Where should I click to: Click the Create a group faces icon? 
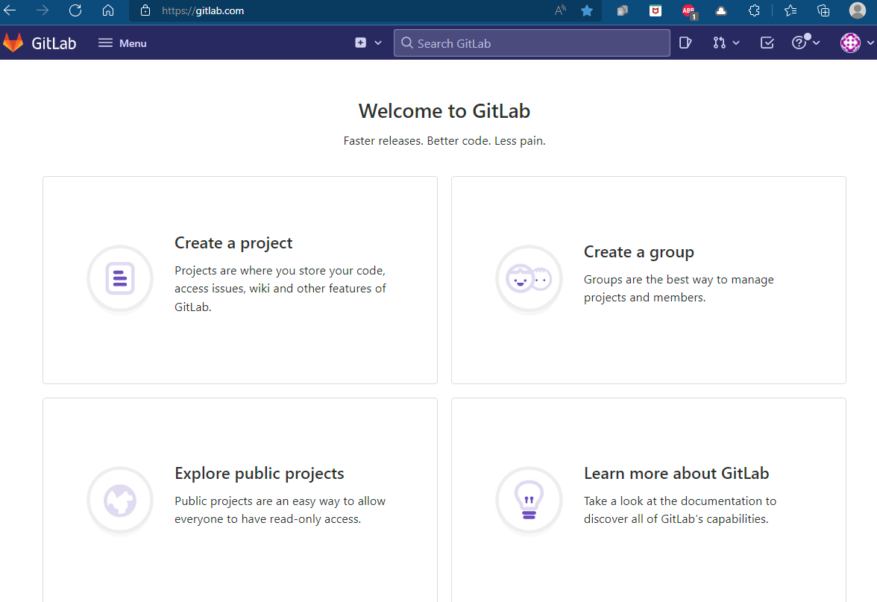(x=529, y=279)
